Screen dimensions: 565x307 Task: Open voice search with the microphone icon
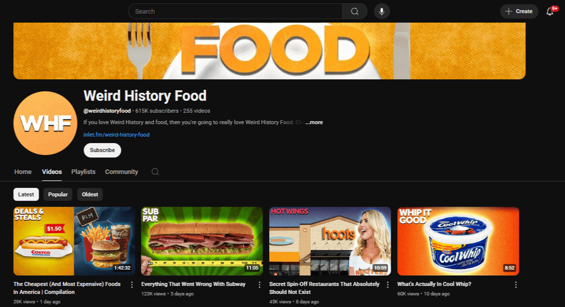pos(381,11)
